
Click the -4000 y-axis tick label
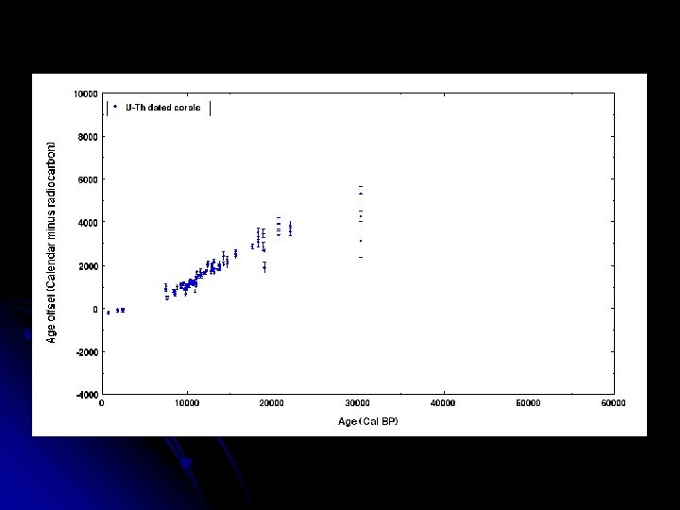(x=87, y=395)
